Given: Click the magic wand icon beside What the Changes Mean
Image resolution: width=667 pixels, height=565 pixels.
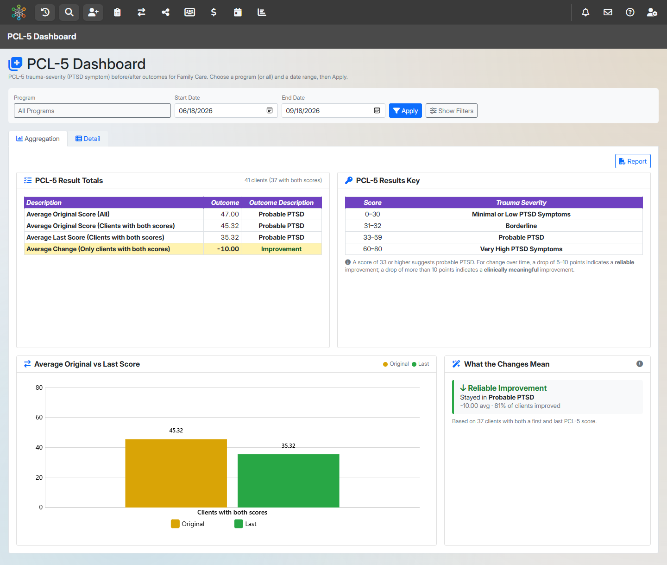Looking at the screenshot, I should click(x=456, y=364).
